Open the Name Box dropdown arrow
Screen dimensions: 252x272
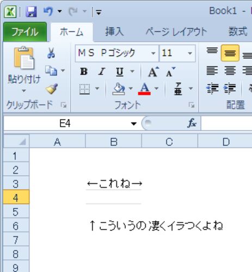click(x=134, y=124)
